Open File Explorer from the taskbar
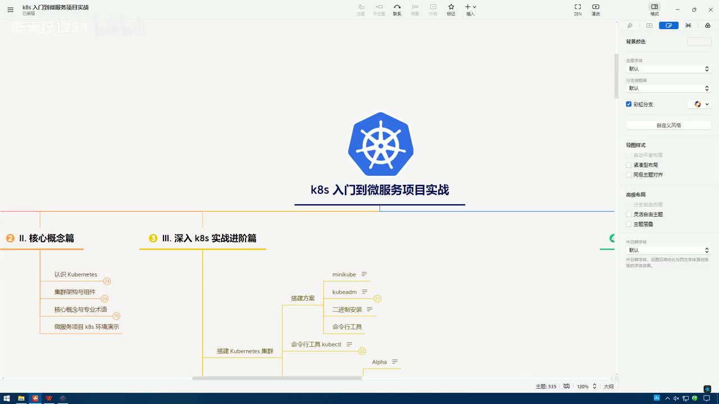The height and width of the screenshot is (404, 719). 21,398
